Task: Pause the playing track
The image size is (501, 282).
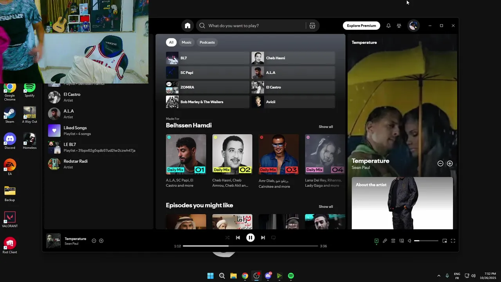Action: point(250,237)
